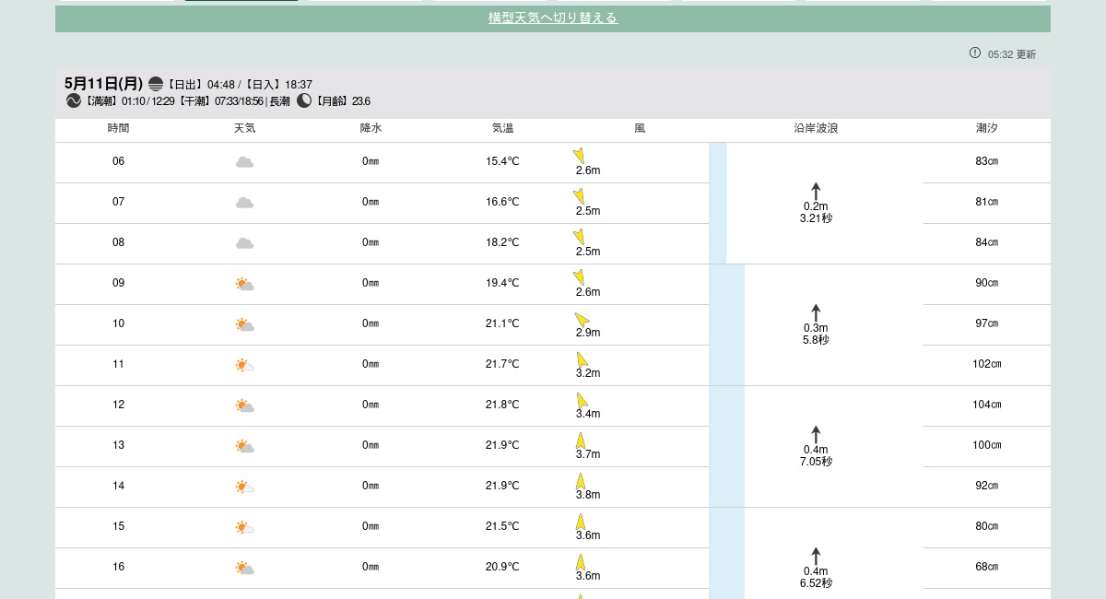The height and width of the screenshot is (599, 1106).
Task: Select the moon phase icon beside 月齢
Action: pos(304,101)
